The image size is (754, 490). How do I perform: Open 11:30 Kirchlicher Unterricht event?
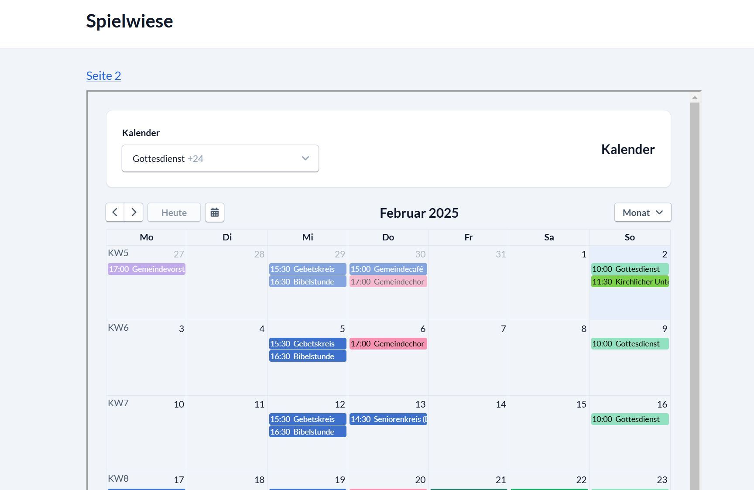coord(630,282)
